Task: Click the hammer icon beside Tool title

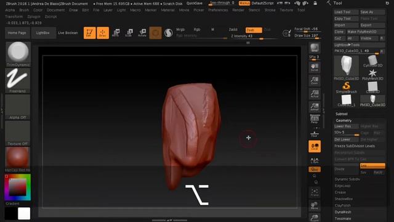Action: 329,3
